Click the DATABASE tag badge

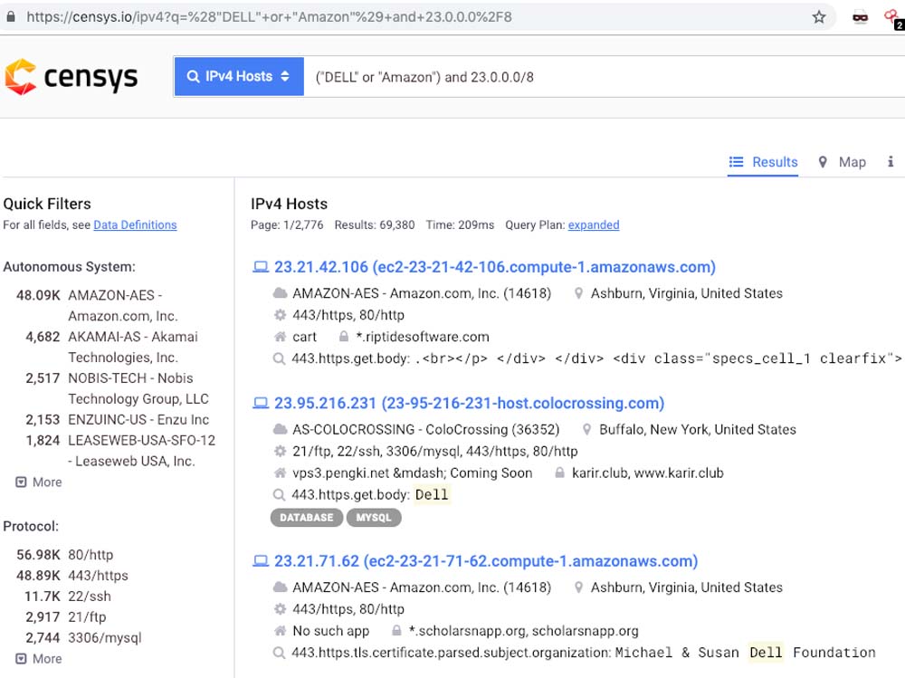click(306, 518)
